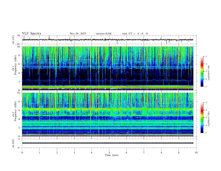
Task: Click time axis tick label "3"
Action: click(x=74, y=153)
